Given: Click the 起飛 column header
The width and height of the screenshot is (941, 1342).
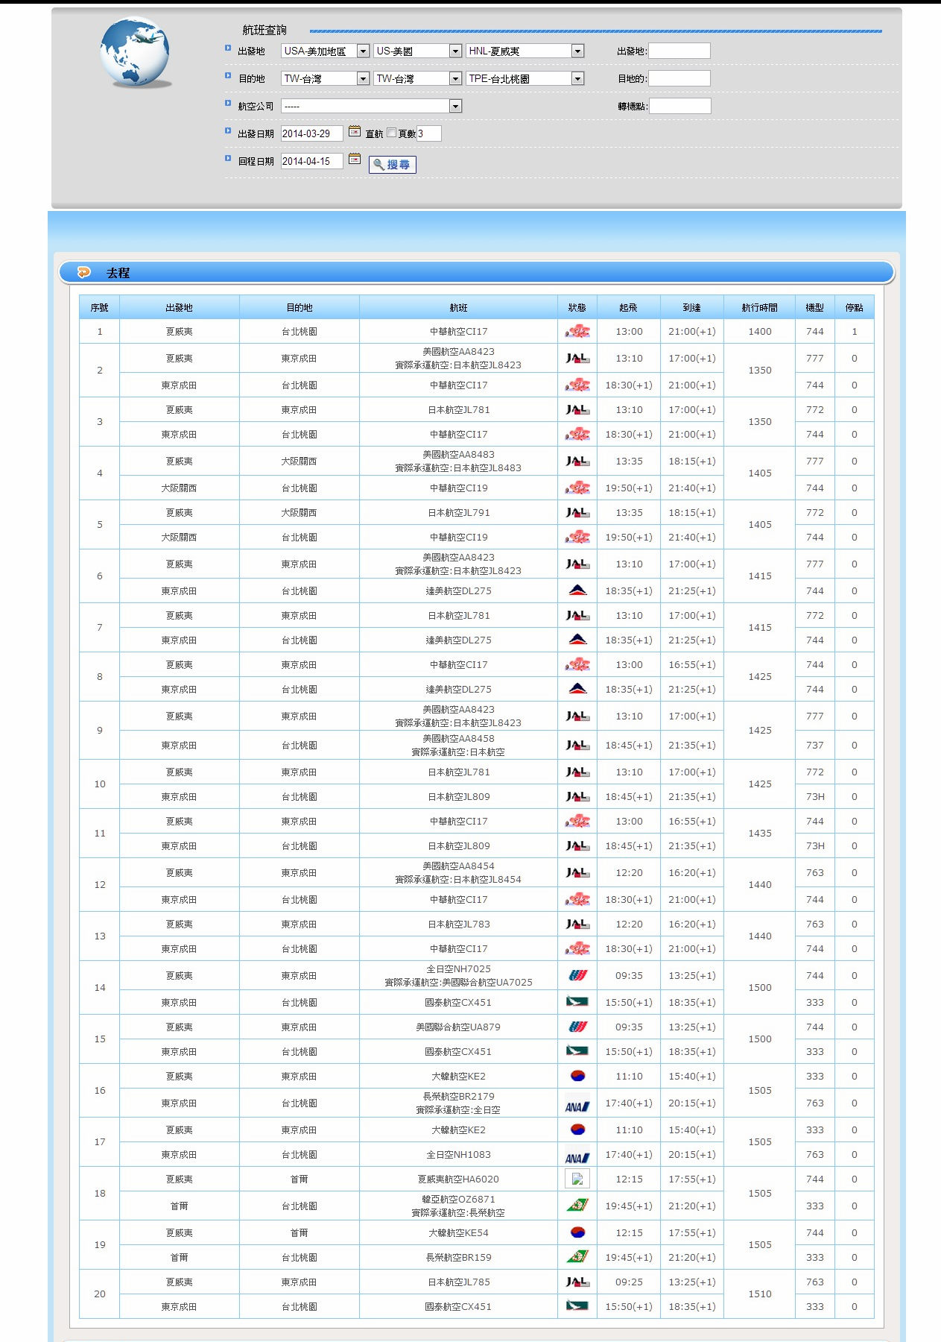Looking at the screenshot, I should pos(629,307).
